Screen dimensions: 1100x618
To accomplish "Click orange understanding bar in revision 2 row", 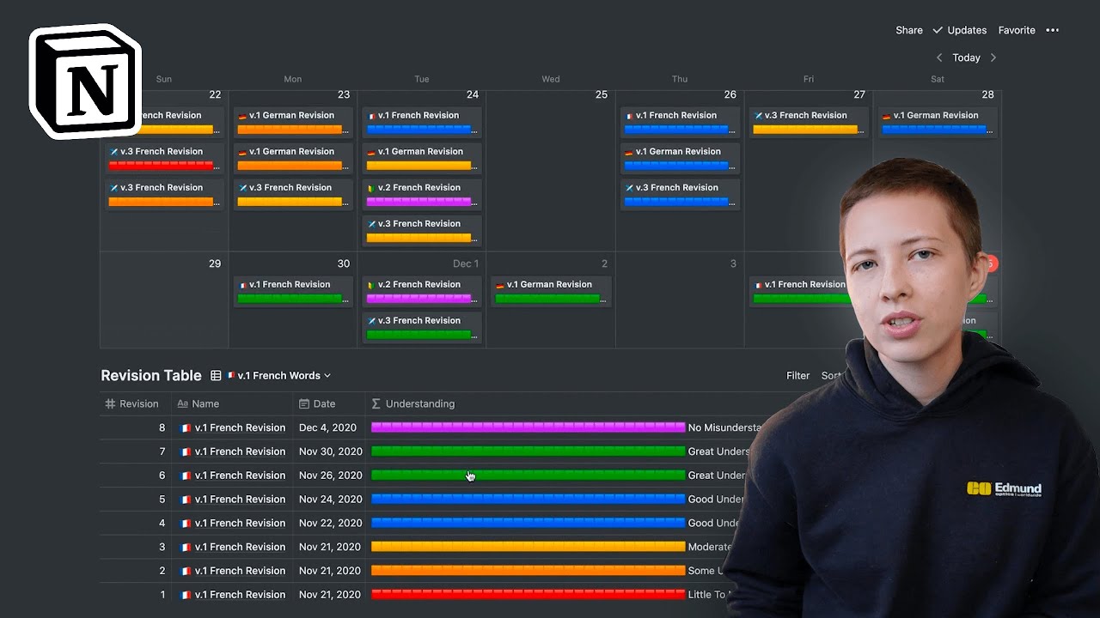I will [x=528, y=571].
